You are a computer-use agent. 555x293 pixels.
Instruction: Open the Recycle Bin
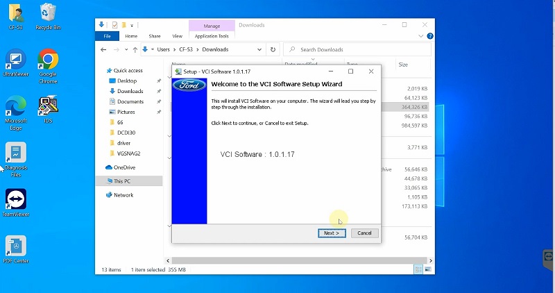pyautogui.click(x=48, y=16)
